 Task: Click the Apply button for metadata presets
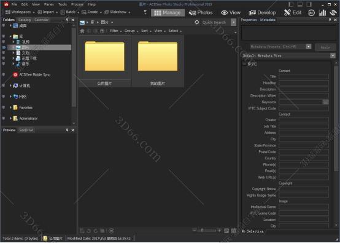point(325,47)
